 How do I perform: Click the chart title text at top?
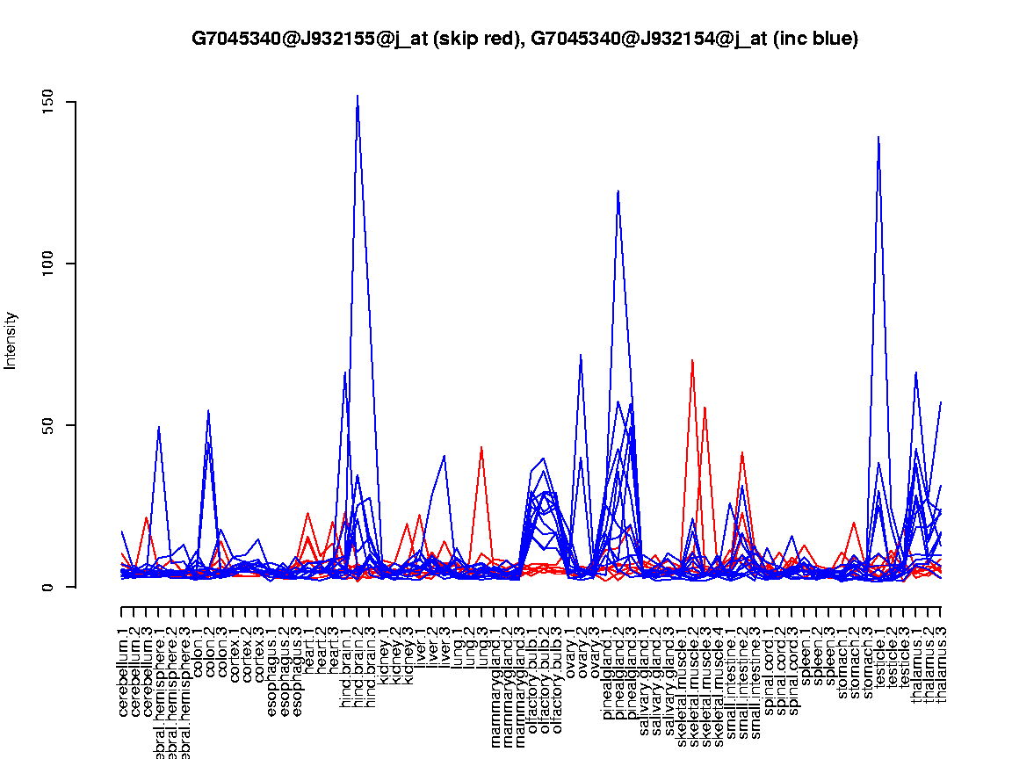coord(524,39)
